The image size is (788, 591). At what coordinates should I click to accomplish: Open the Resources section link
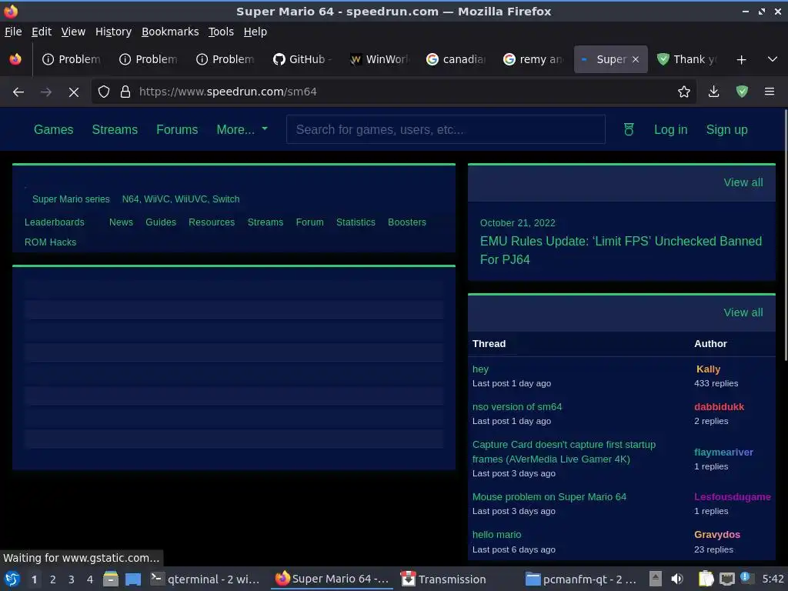212,222
